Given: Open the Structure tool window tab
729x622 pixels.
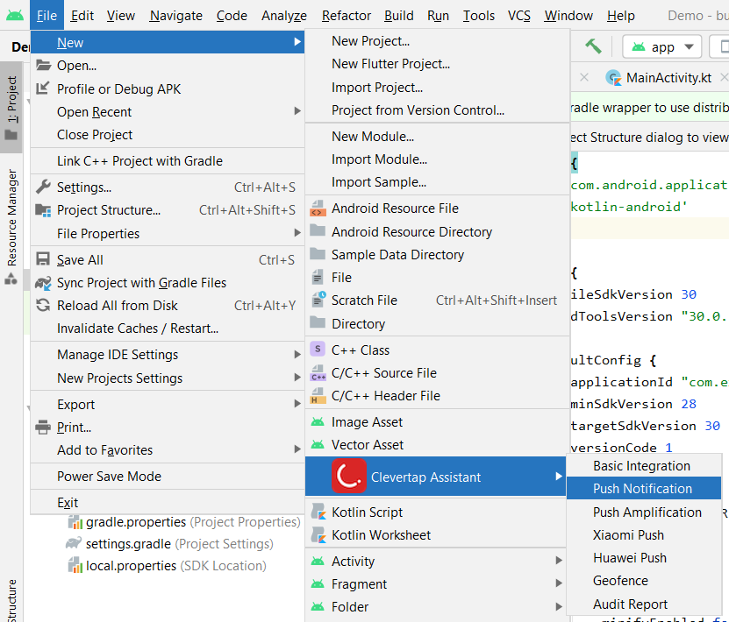Looking at the screenshot, I should [x=11, y=600].
